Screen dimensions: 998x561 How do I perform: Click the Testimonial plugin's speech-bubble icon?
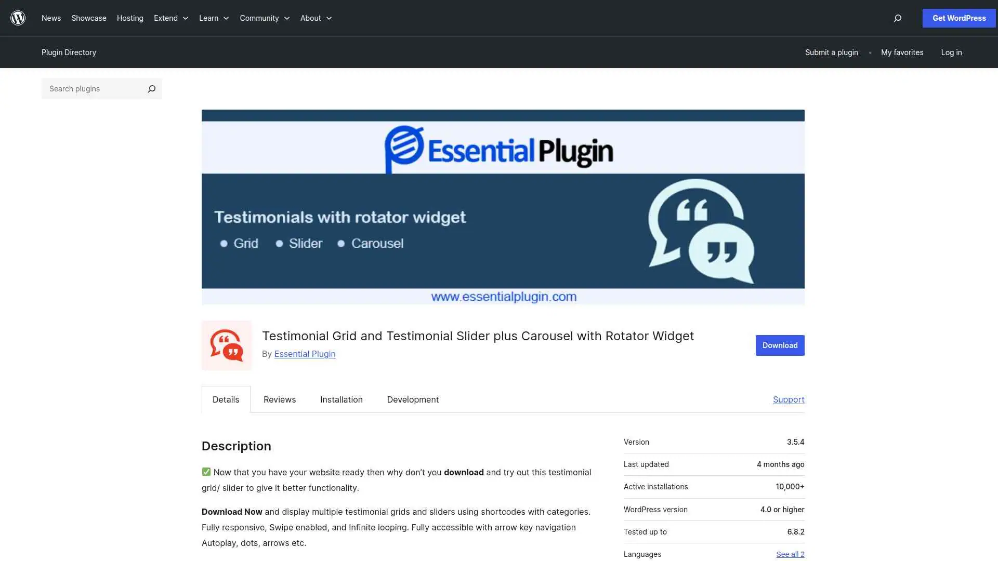point(226,345)
